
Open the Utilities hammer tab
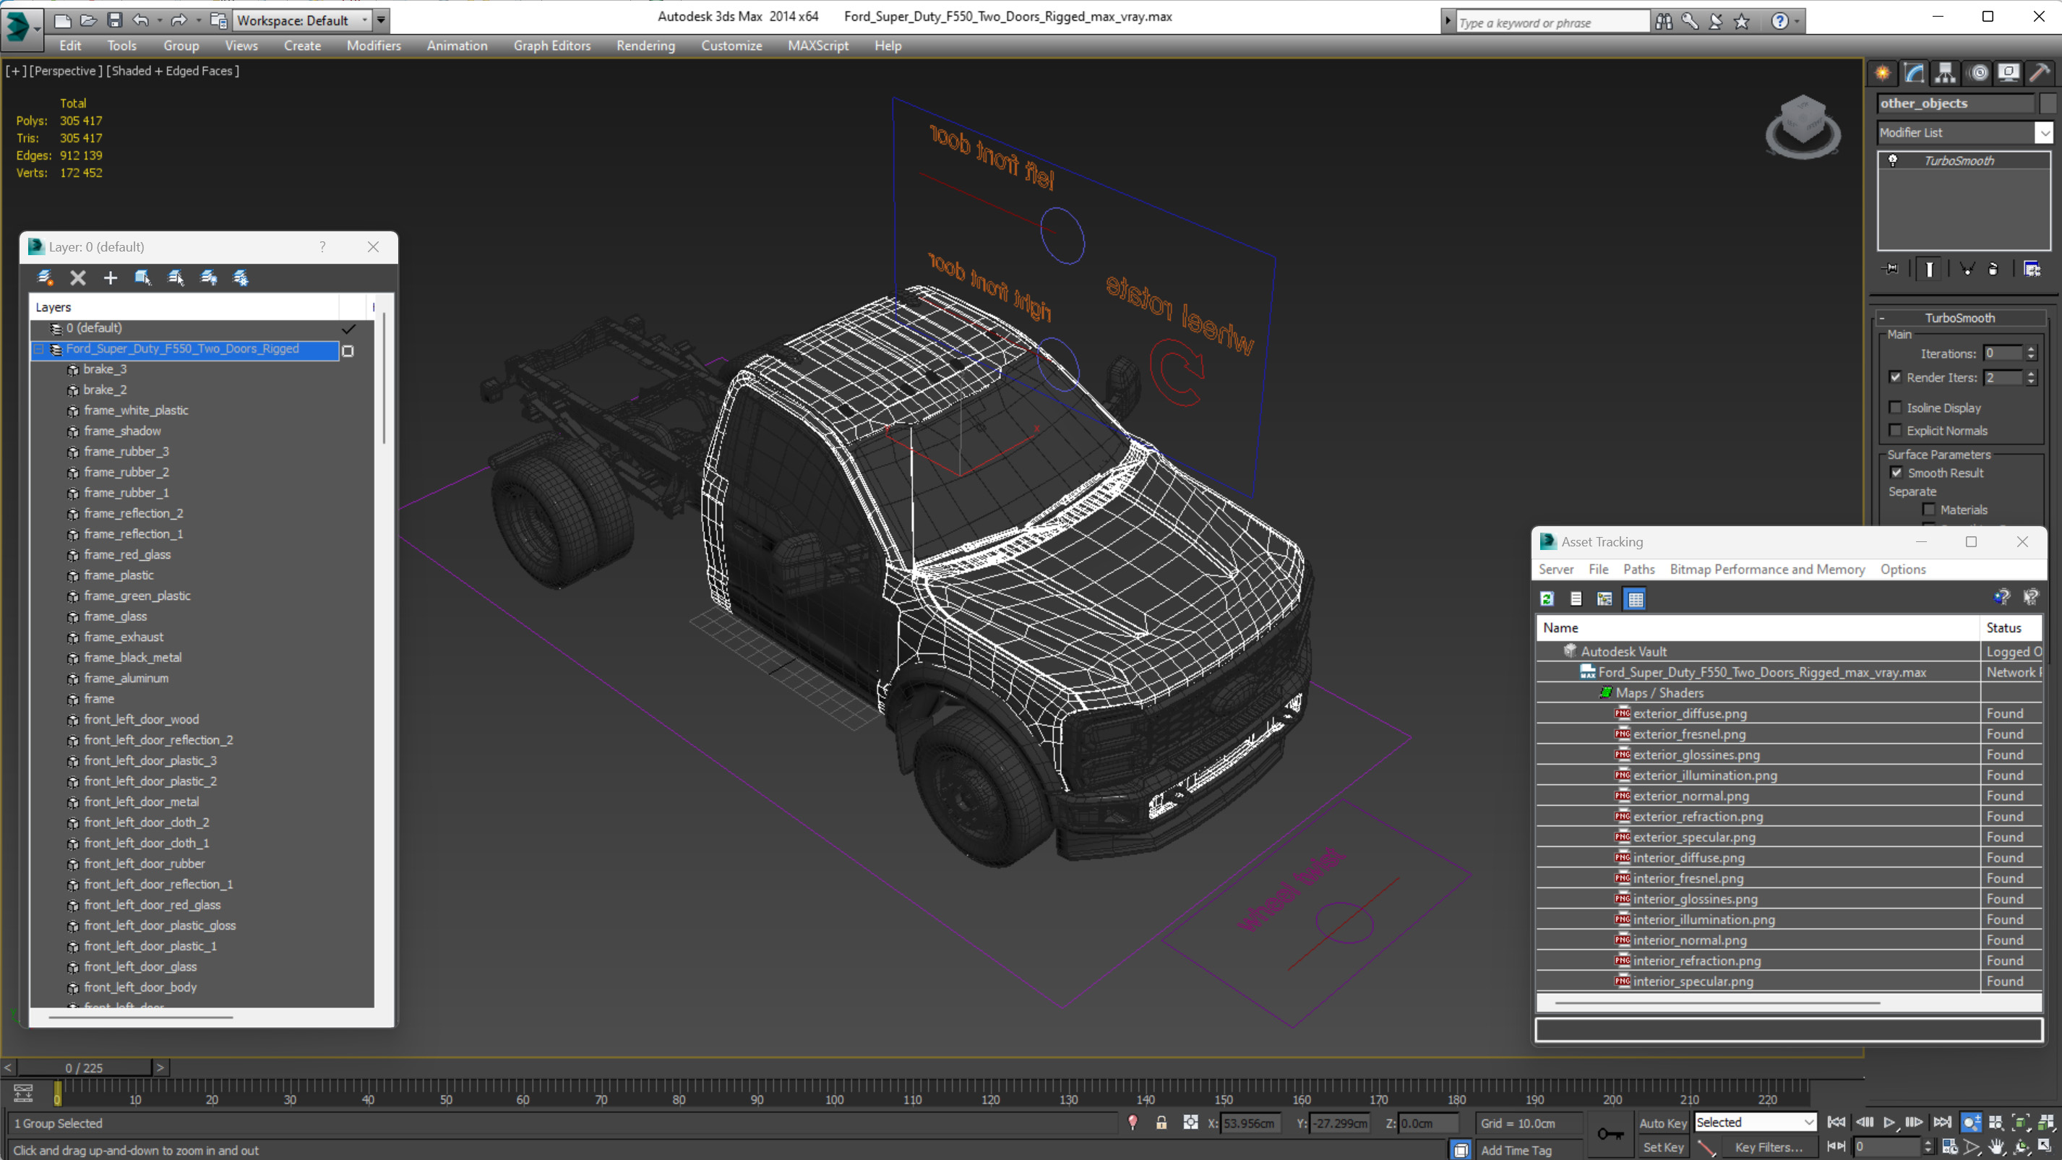tap(2040, 74)
